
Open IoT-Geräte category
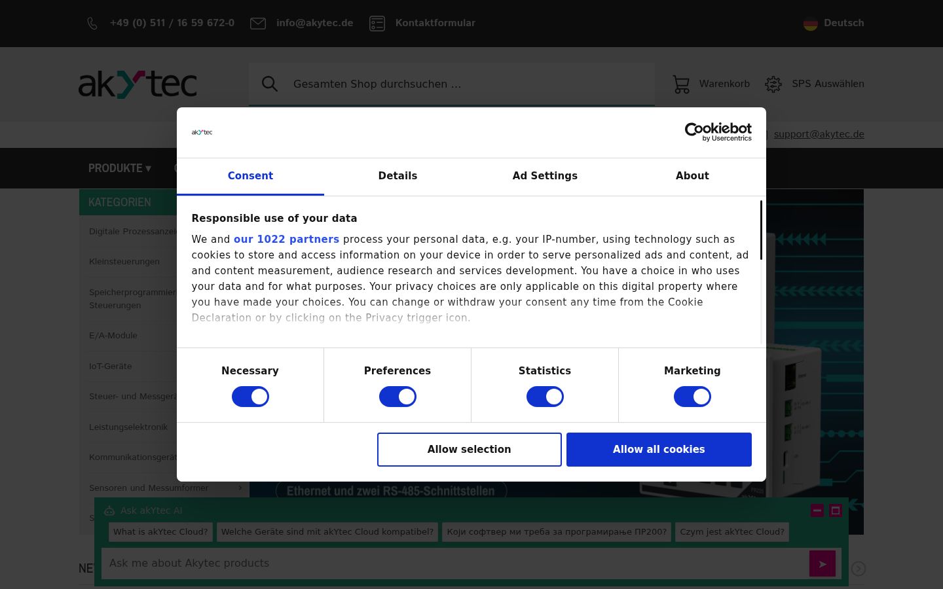point(111,366)
